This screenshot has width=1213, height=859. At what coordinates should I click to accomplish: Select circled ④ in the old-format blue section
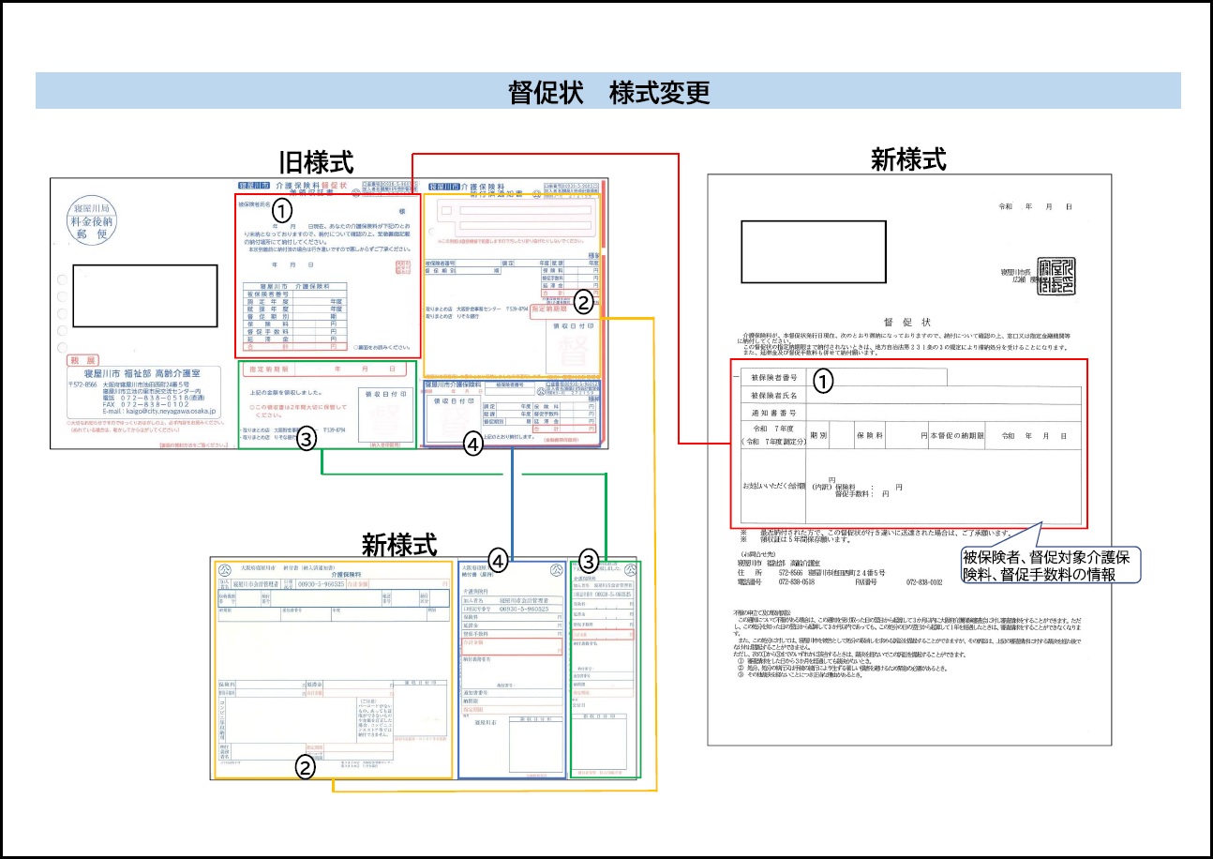click(473, 446)
